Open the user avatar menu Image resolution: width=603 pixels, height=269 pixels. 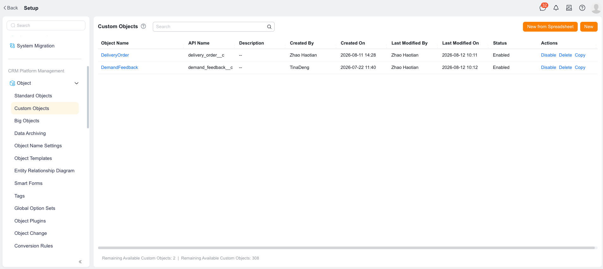point(596,8)
